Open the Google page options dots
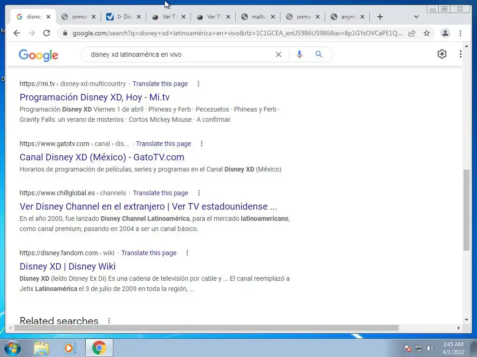 (461, 54)
